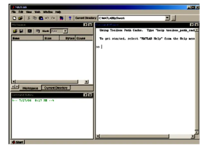This screenshot has height=148, width=200.
Task: Click the Copy toolbar icon
Action: pos(35,18)
